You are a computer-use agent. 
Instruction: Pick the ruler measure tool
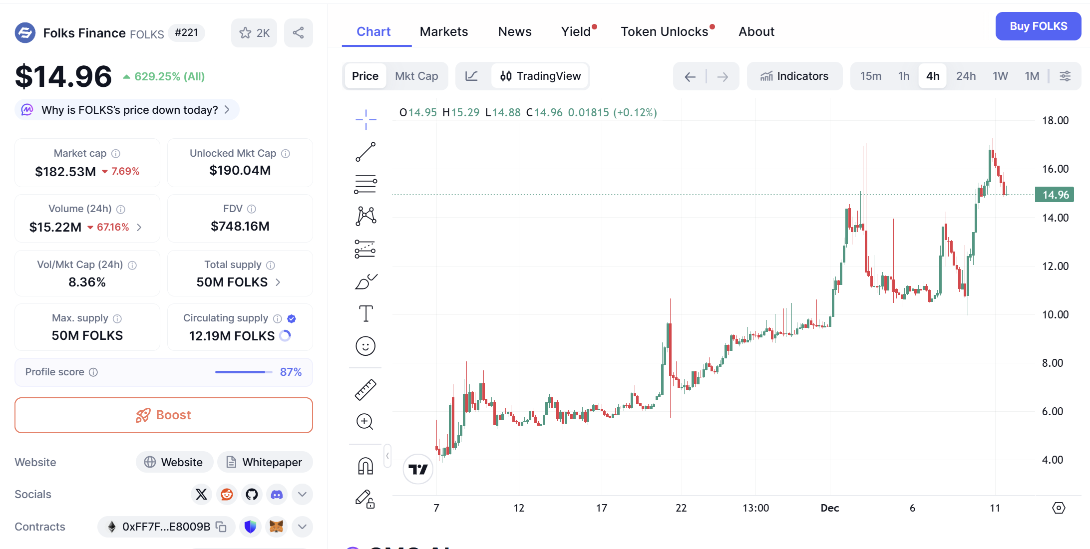point(365,390)
